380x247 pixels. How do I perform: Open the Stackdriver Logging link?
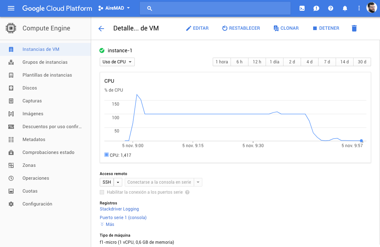(x=119, y=209)
